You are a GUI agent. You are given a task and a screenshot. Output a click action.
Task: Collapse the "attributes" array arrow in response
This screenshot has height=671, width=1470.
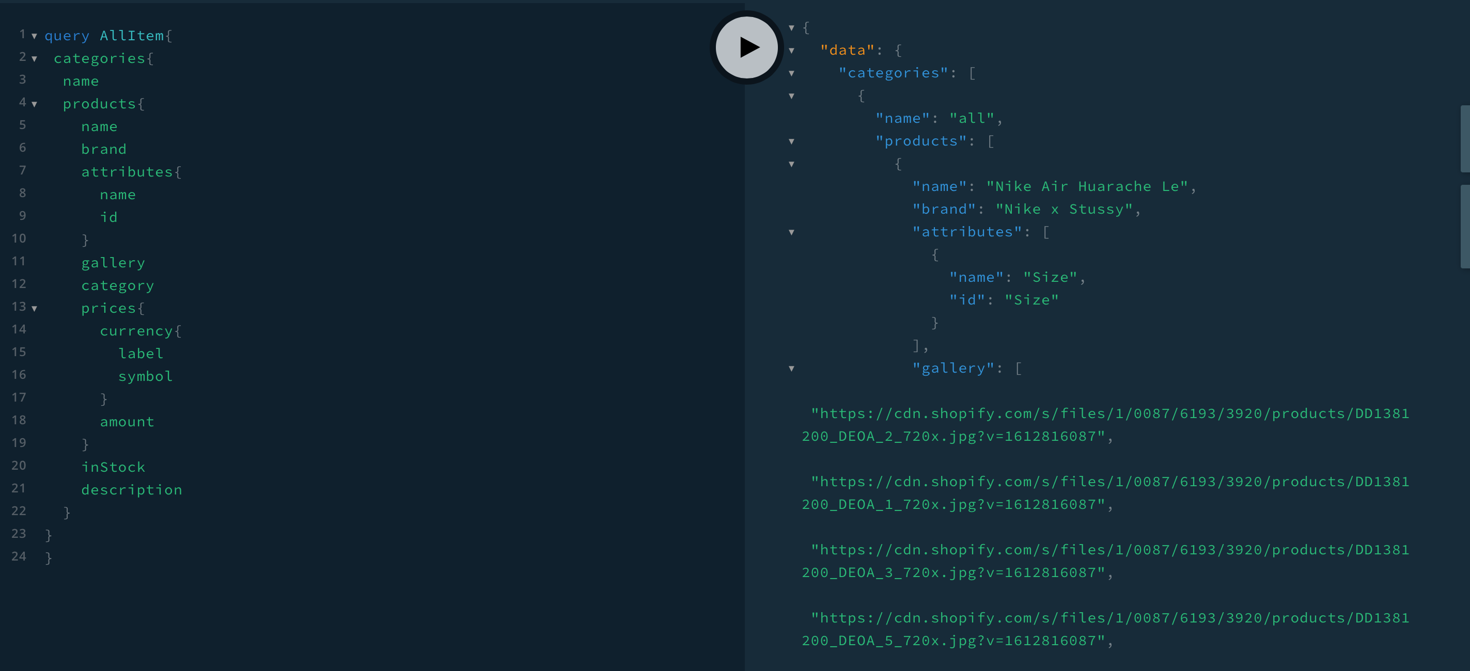(791, 232)
